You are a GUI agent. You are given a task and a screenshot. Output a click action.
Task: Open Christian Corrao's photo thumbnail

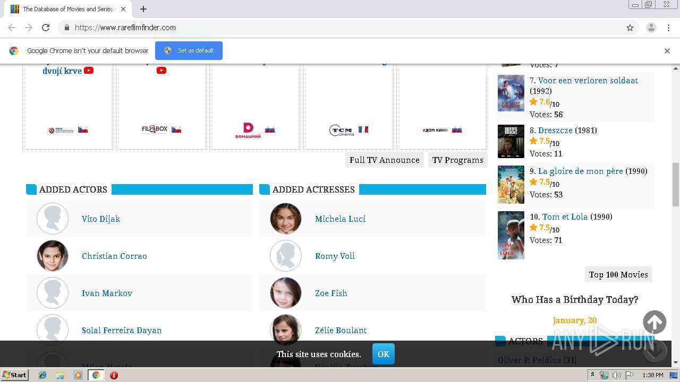(53, 256)
